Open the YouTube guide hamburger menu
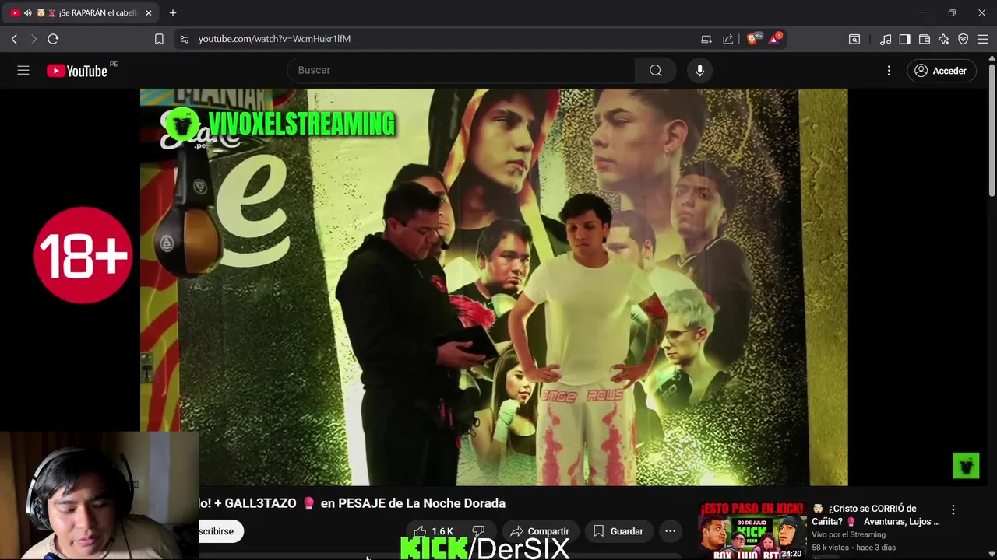This screenshot has height=560, width=997. (23, 71)
